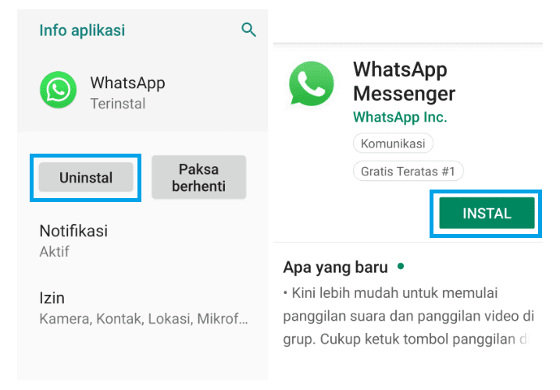
Task: Tap Paksa berhenti to force stop
Action: coord(199,177)
